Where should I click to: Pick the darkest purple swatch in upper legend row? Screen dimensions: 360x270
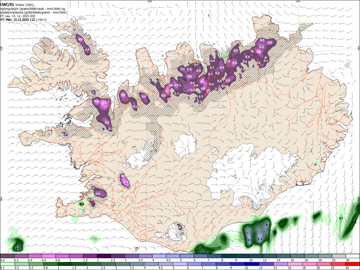(x=103, y=256)
